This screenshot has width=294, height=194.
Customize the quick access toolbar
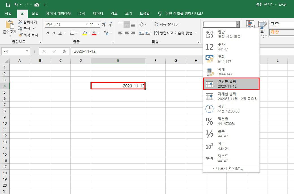45,5
